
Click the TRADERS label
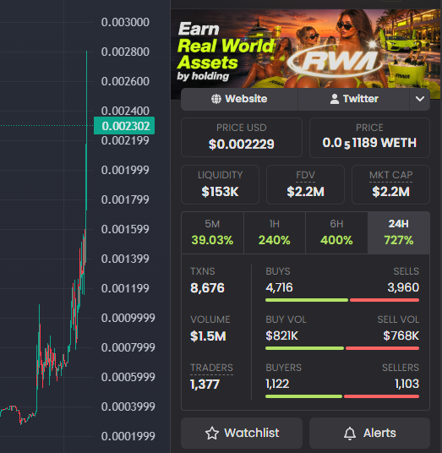pyautogui.click(x=211, y=368)
